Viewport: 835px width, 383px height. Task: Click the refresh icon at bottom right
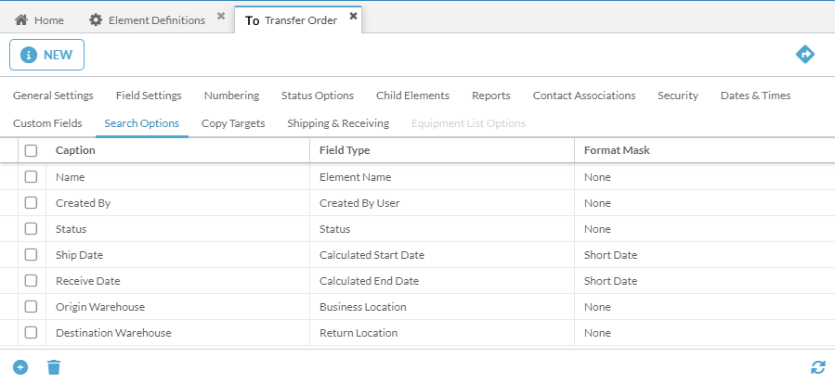(817, 367)
